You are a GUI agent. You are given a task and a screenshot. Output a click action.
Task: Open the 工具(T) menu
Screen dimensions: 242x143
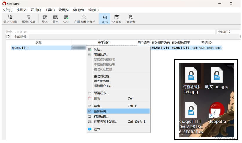[x=50, y=10]
